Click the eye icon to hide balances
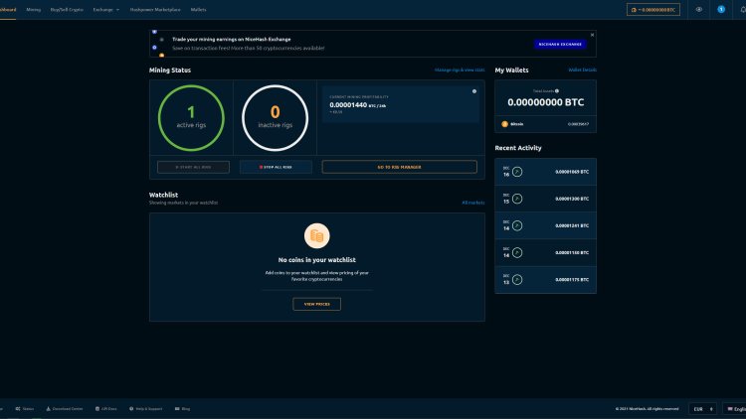Screen dimensions: 746x419 699,9
